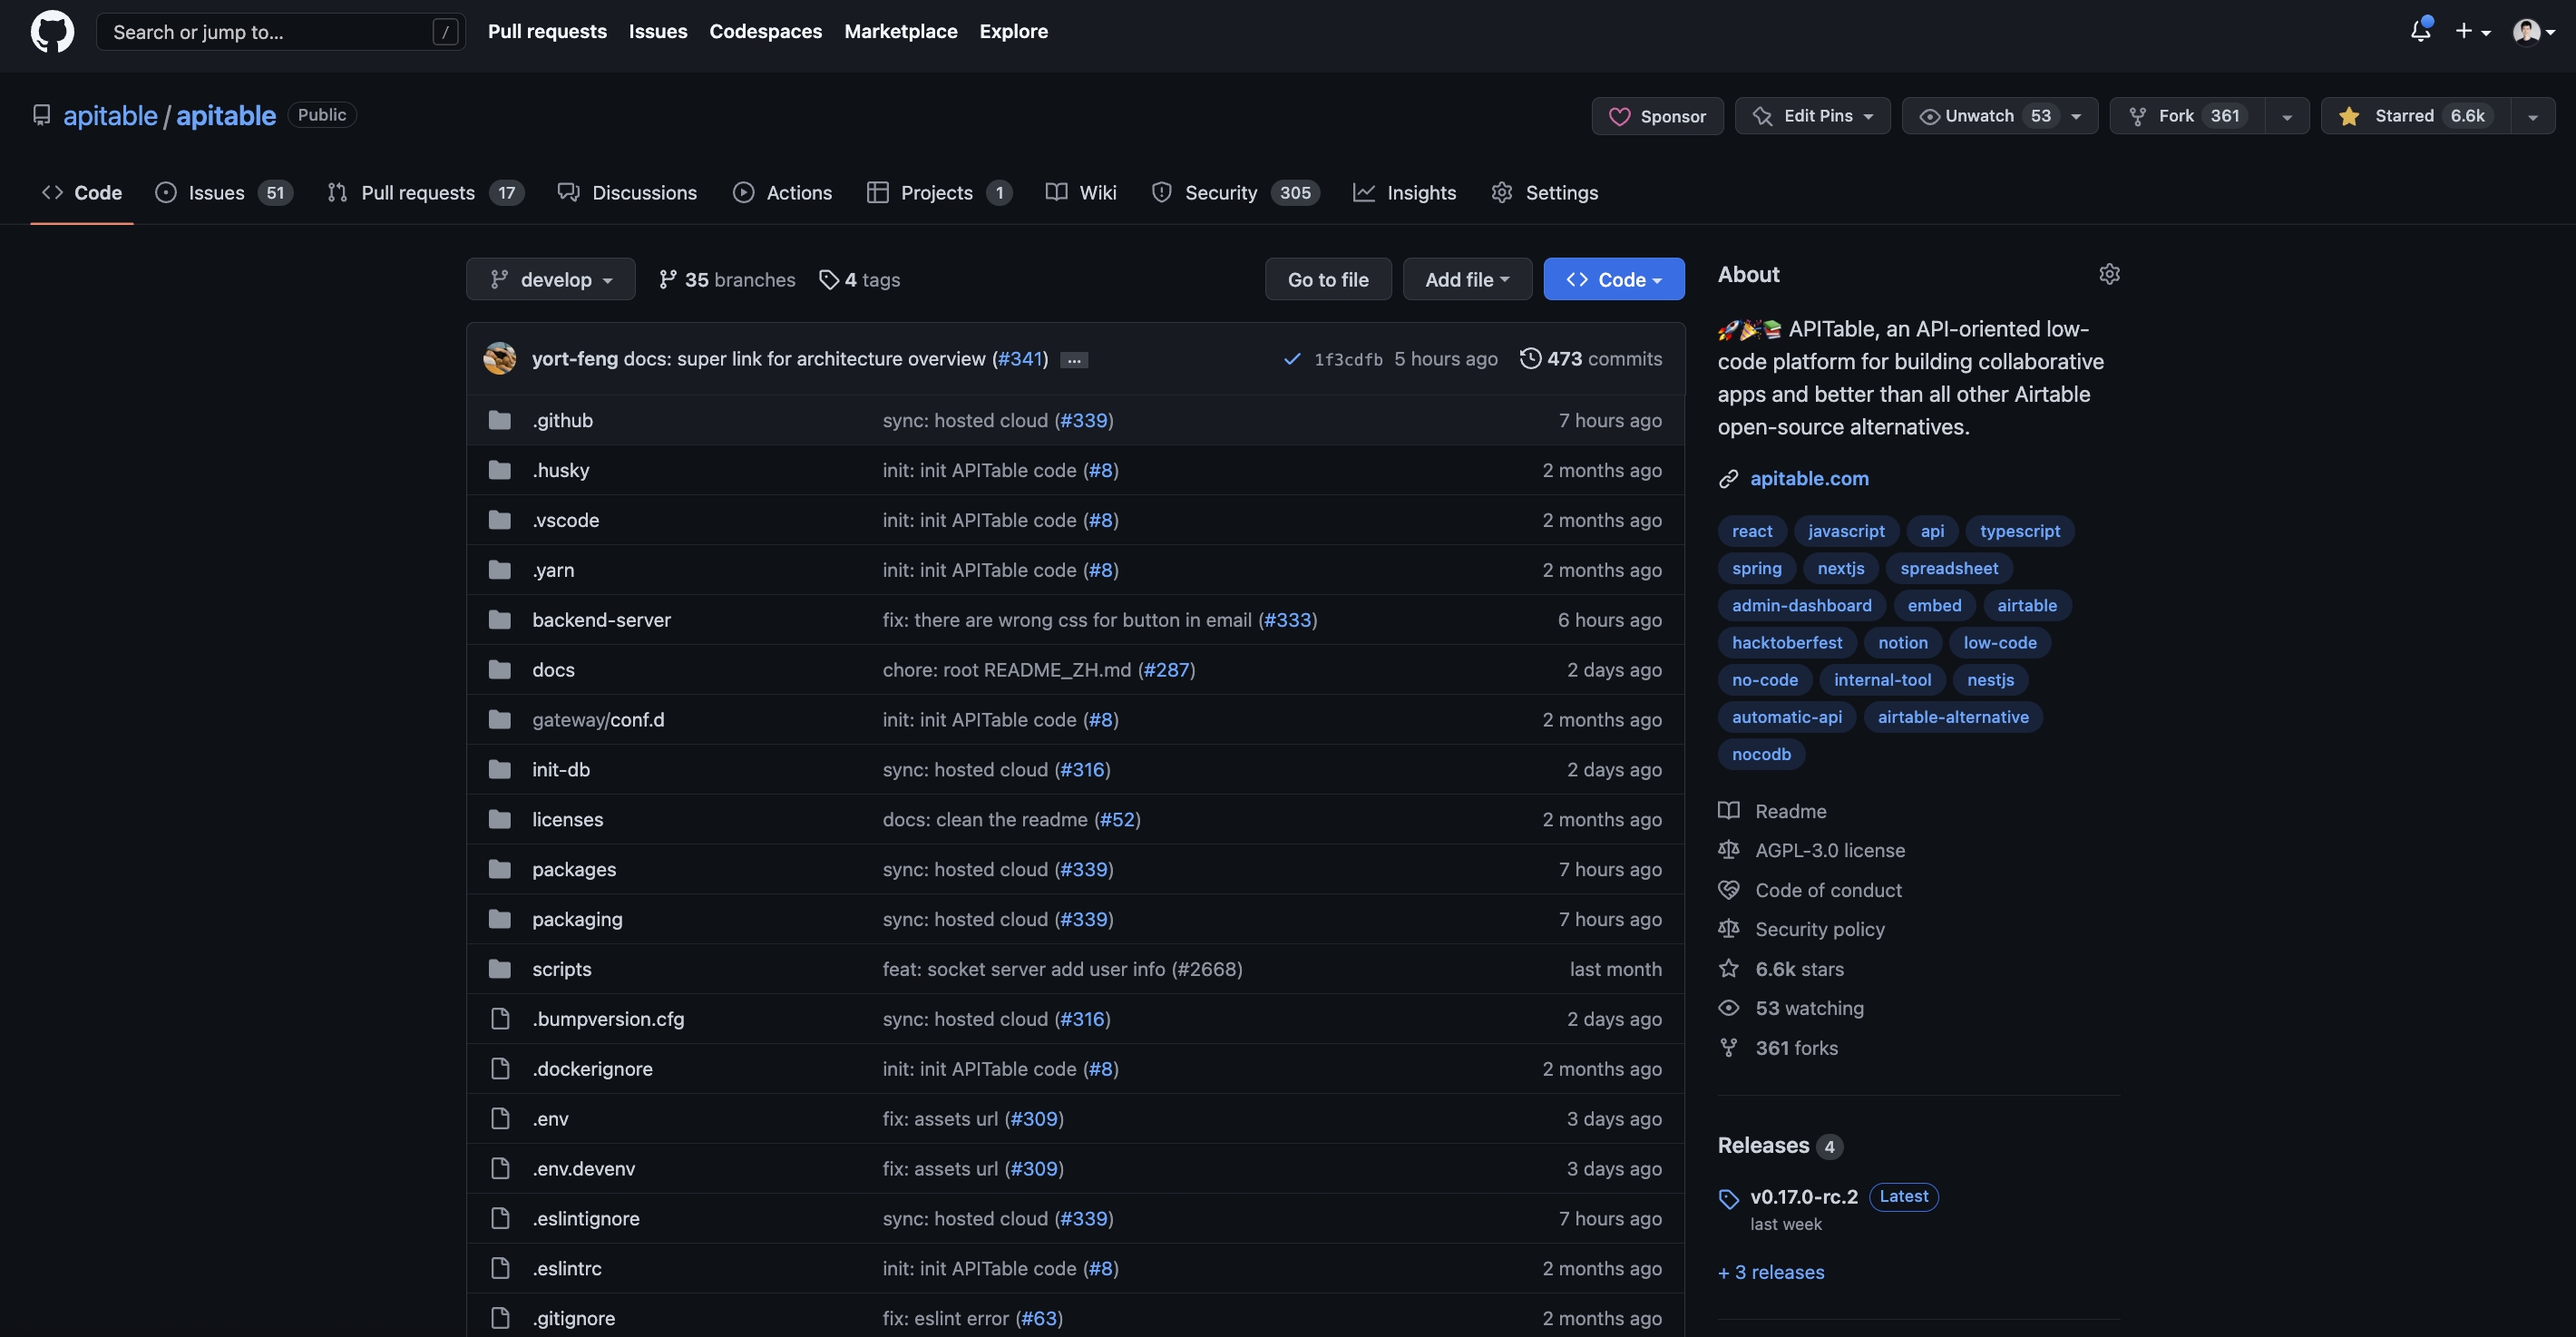Open the Insights tab

tap(1404, 193)
